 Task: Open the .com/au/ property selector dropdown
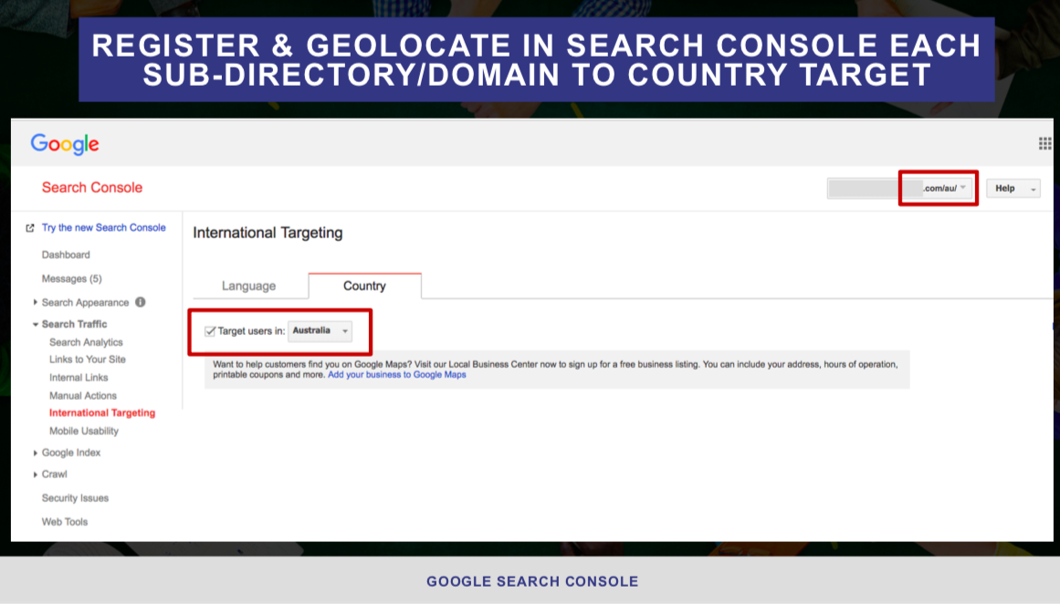[x=900, y=189]
